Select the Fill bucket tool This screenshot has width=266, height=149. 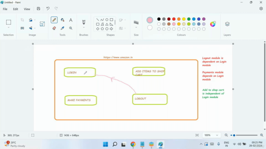point(62,20)
